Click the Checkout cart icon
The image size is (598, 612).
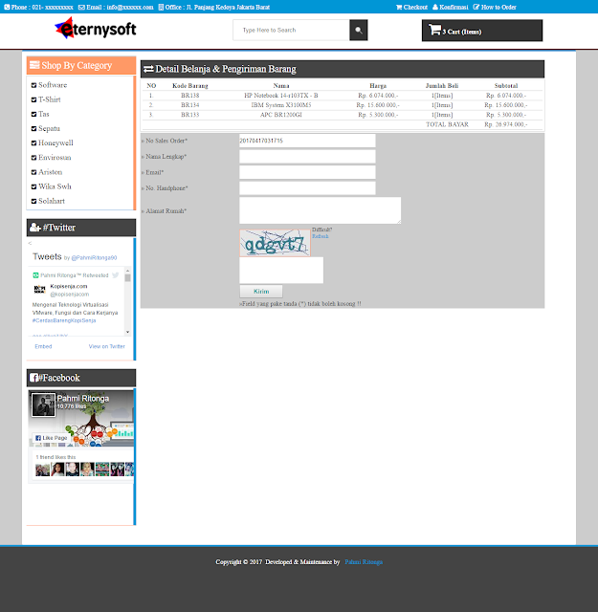(x=399, y=7)
